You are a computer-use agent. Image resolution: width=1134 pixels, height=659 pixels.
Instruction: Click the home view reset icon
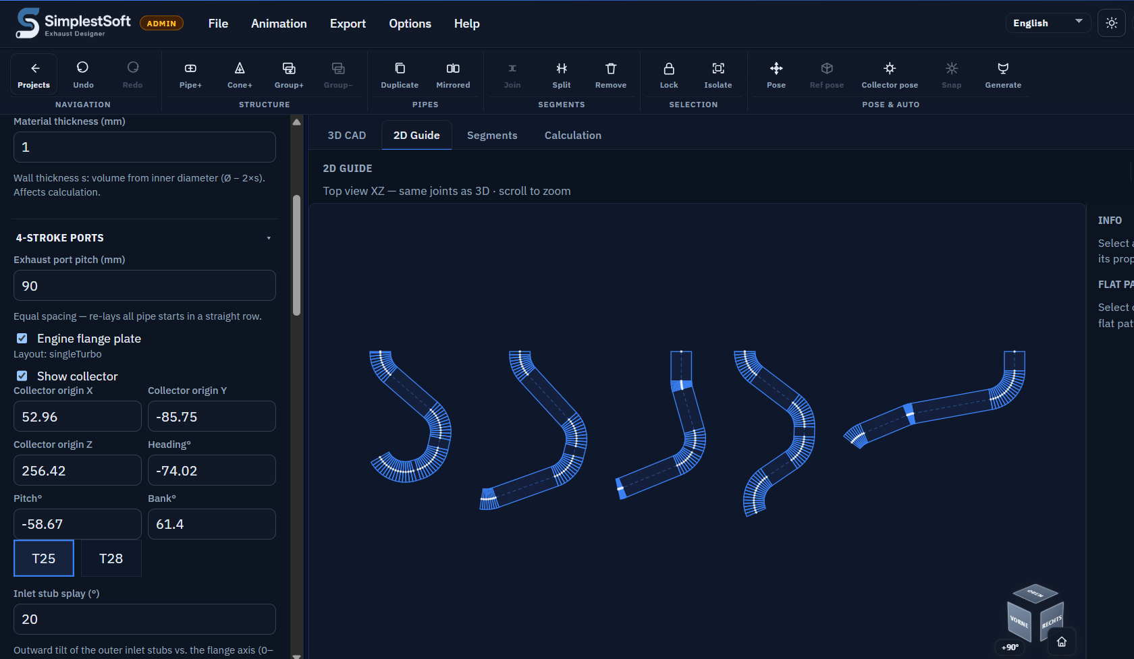point(1062,641)
